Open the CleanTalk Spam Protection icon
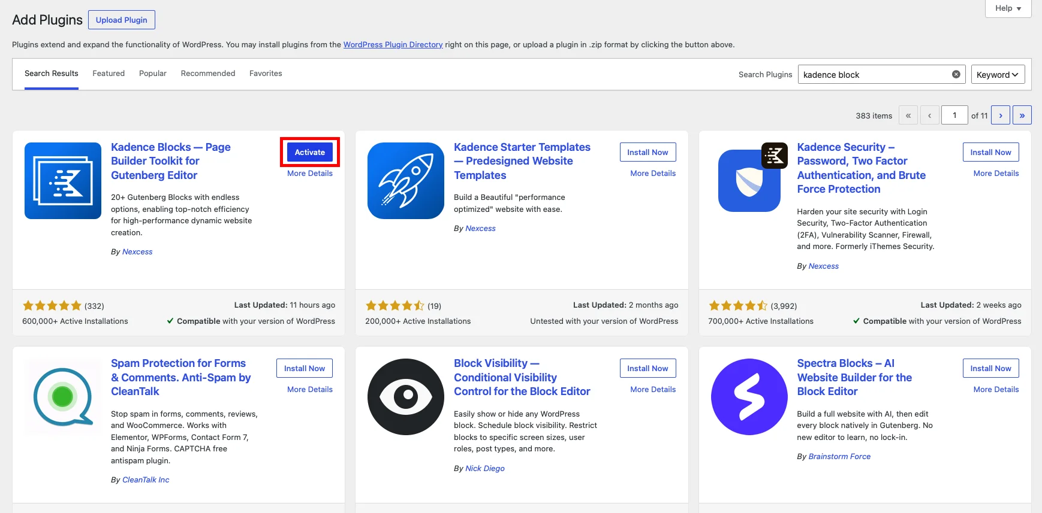 tap(63, 397)
